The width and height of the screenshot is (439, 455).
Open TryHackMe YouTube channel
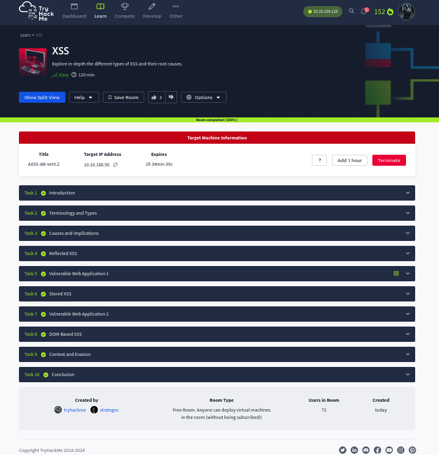pyautogui.click(x=389, y=450)
